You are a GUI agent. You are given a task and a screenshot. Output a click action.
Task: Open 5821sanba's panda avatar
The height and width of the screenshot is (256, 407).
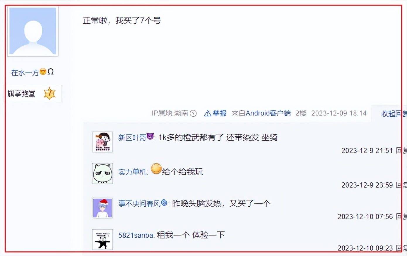(102, 240)
